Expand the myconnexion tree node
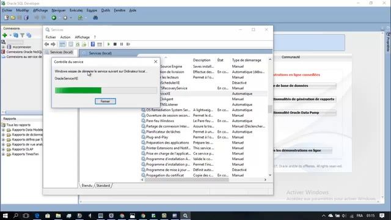Image resolution: width=391 pixels, height=220 pixels. tap(3, 47)
